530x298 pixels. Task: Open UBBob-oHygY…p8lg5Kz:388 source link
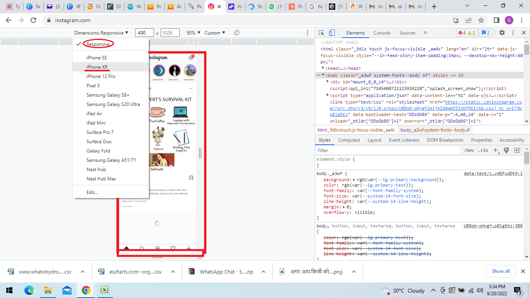tap(493, 226)
